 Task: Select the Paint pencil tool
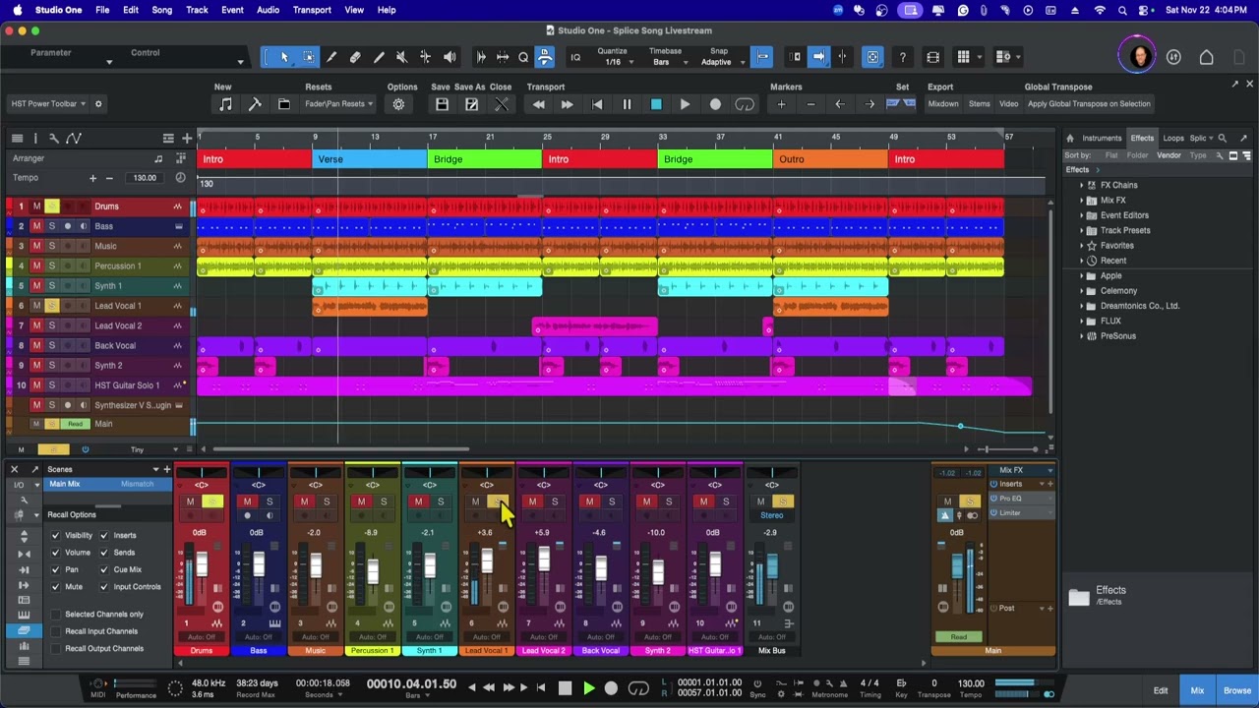coord(379,57)
